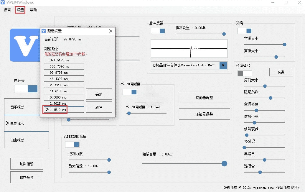305x192 pixels.
Task: Open the 帮助 help menu
Action: (x=33, y=10)
